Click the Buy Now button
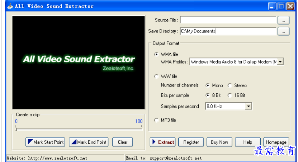 point(219,142)
